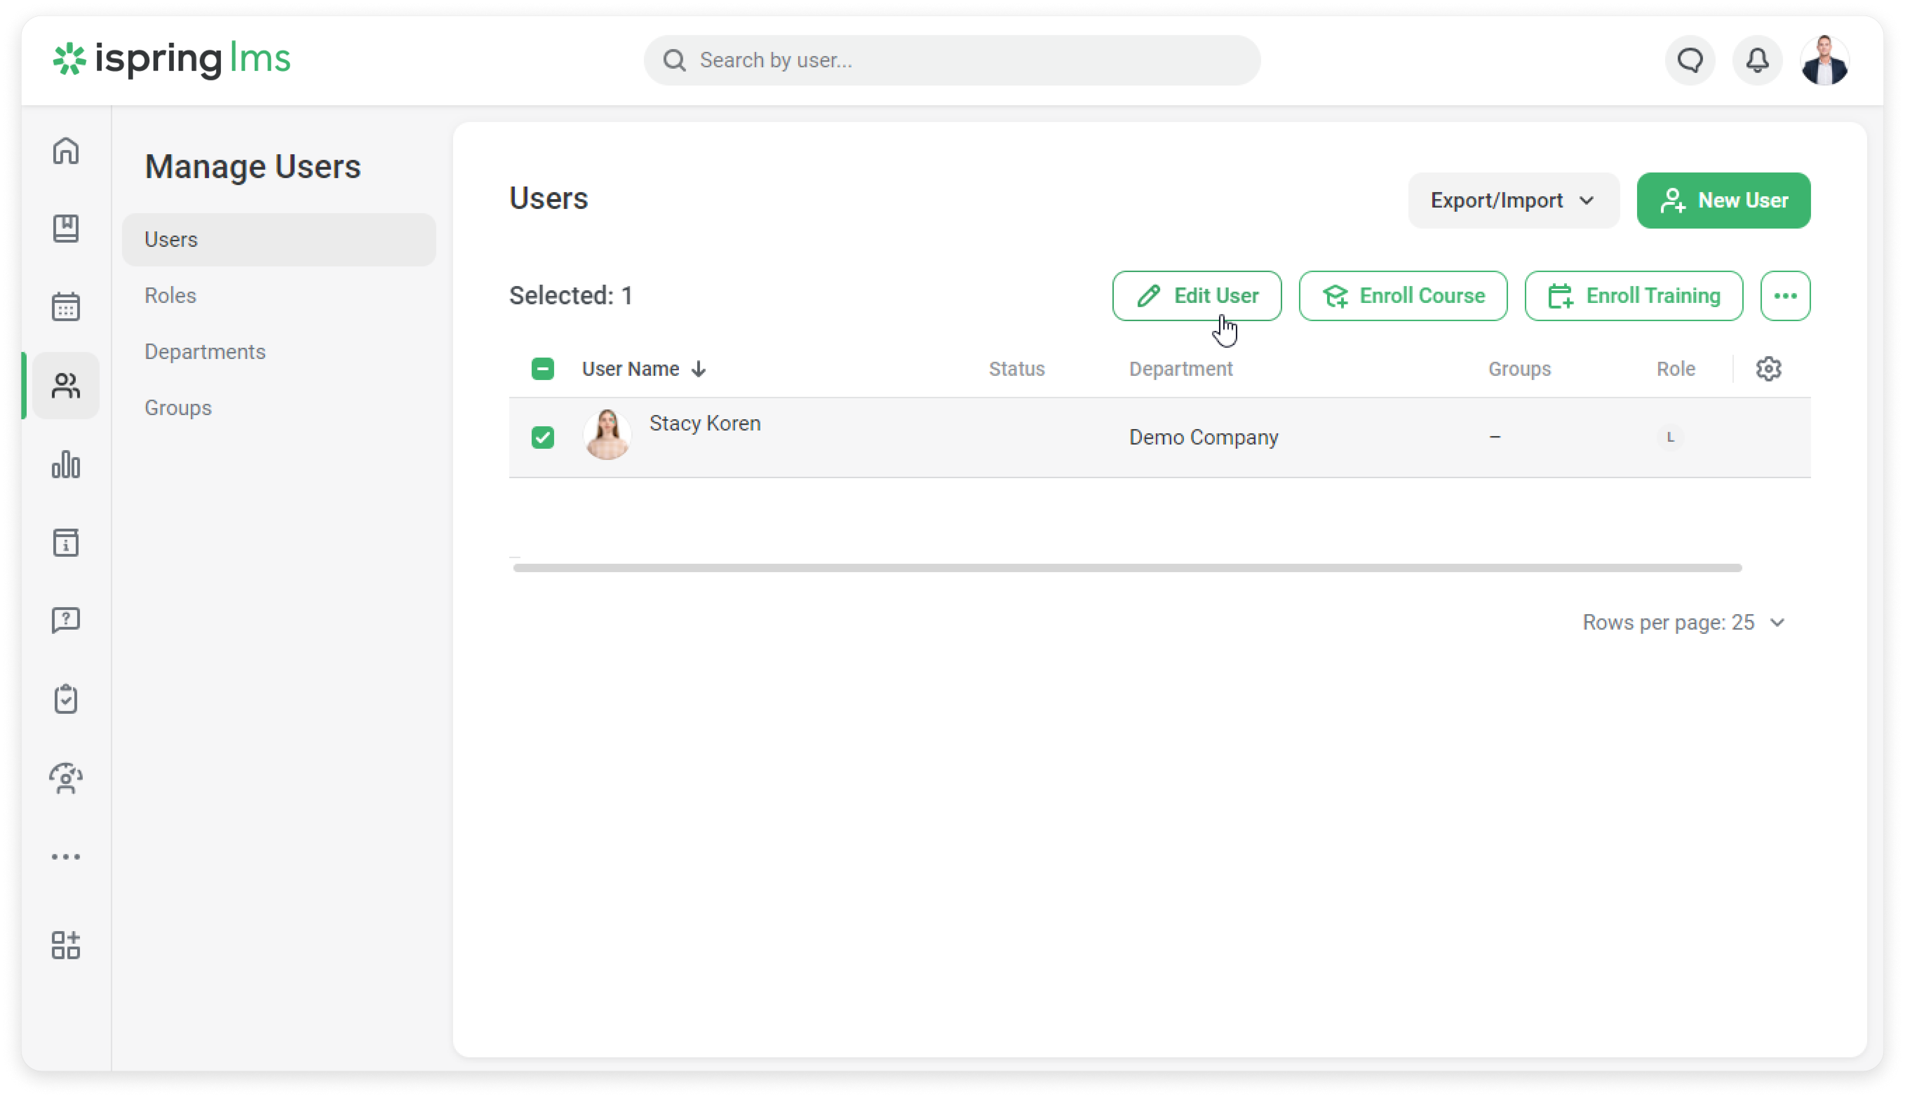
Task: Open more actions ellipsis button
Action: 1785,296
